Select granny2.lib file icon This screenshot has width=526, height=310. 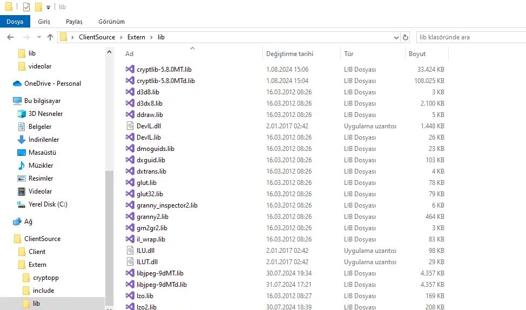click(x=130, y=217)
